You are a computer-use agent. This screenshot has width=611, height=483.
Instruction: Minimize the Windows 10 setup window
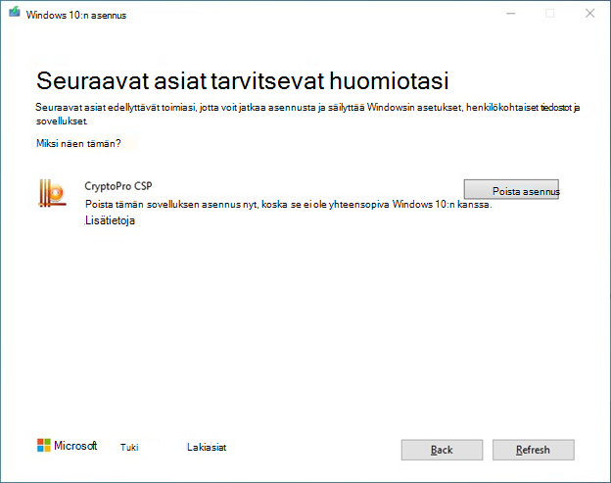coord(511,14)
